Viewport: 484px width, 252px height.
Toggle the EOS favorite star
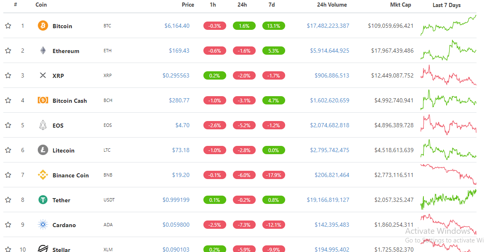[x=8, y=125]
